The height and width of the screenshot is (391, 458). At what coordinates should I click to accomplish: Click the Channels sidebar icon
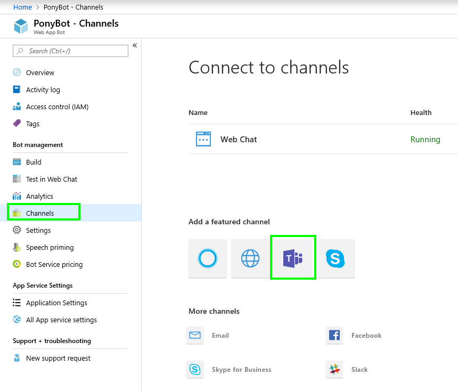[x=17, y=213]
